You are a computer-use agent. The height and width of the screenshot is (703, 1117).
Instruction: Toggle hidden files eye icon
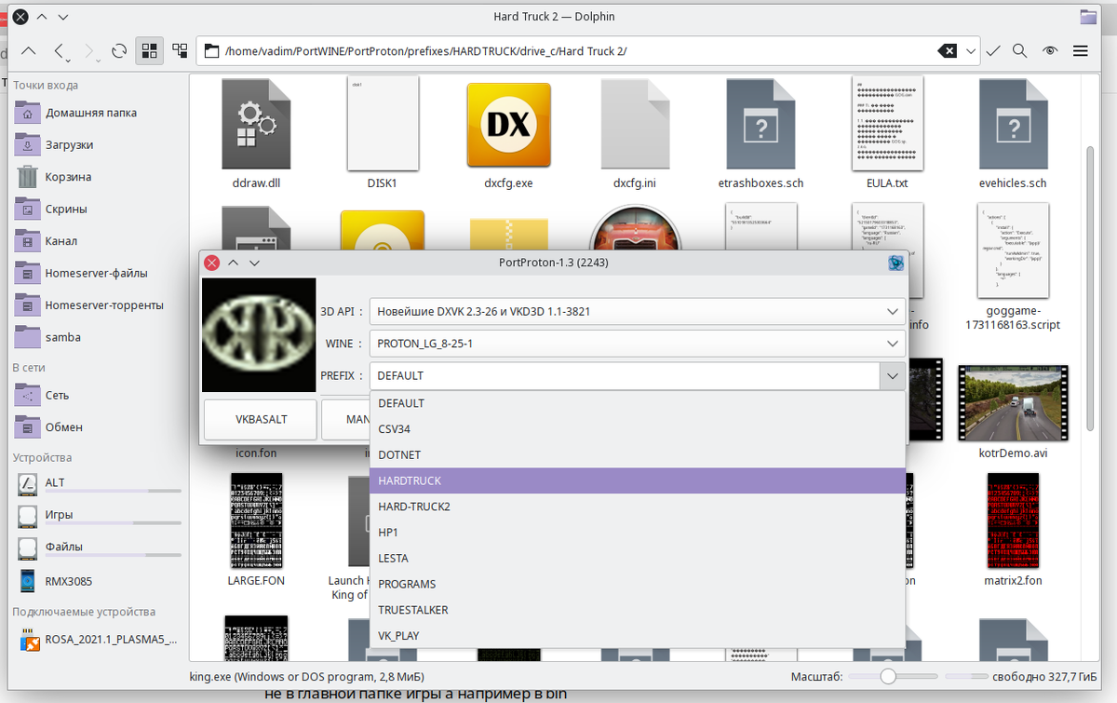click(1050, 50)
